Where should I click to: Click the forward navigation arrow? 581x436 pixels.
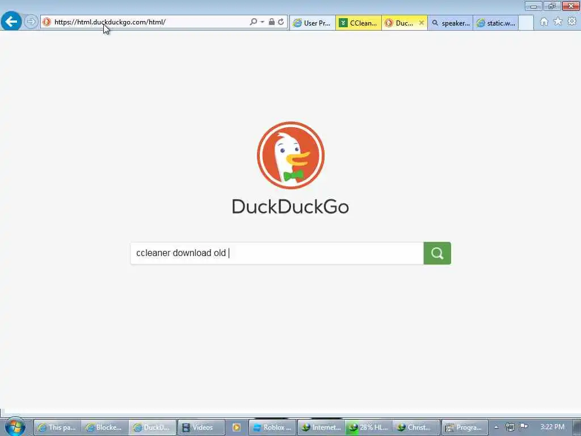click(x=31, y=22)
